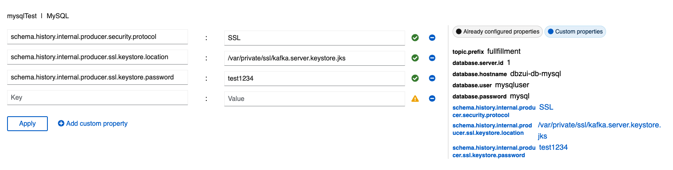Remove the security.protocol property row

432,38
